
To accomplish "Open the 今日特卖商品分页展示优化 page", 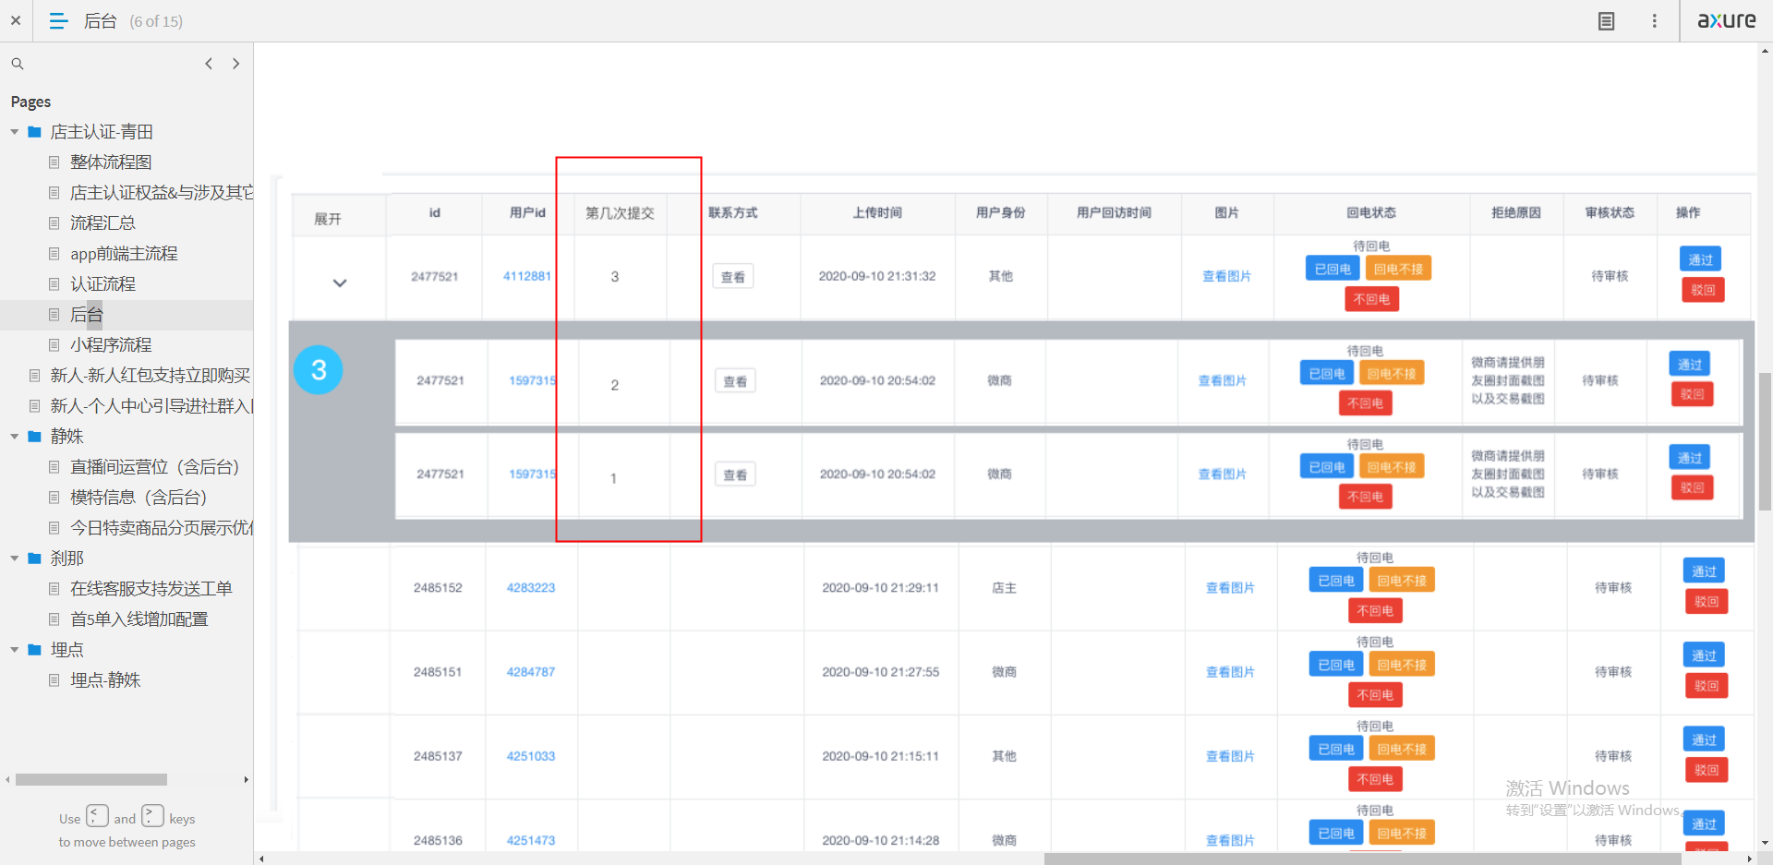I will coord(162,528).
